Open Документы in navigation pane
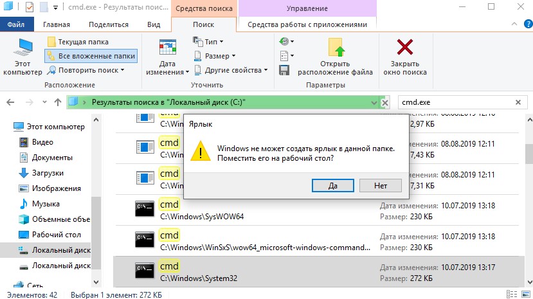533x299 pixels. (x=46, y=158)
